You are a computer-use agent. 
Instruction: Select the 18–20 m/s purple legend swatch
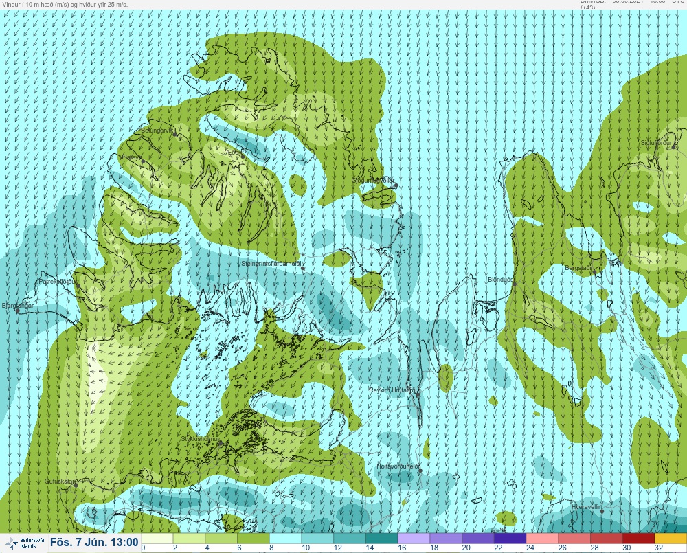tap(446, 539)
